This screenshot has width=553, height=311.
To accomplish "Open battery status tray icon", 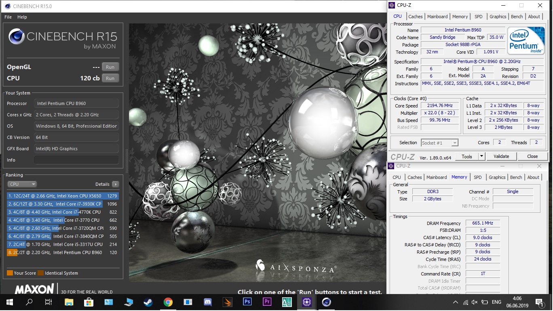I will [484, 302].
